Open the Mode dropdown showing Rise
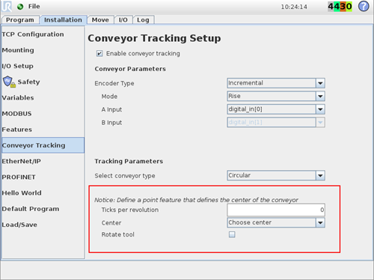This screenshot has width=374, height=280. [276, 96]
